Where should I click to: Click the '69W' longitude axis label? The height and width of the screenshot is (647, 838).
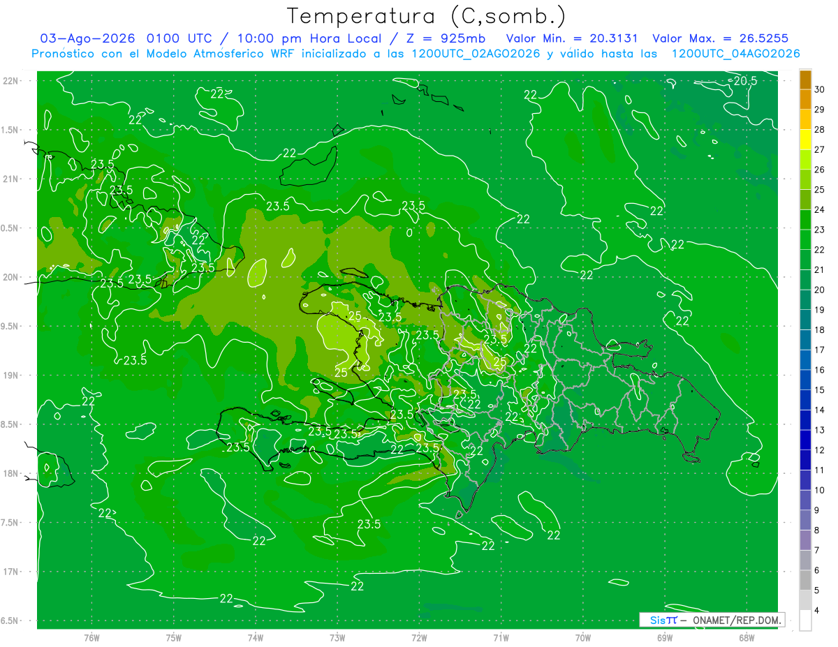click(x=665, y=638)
